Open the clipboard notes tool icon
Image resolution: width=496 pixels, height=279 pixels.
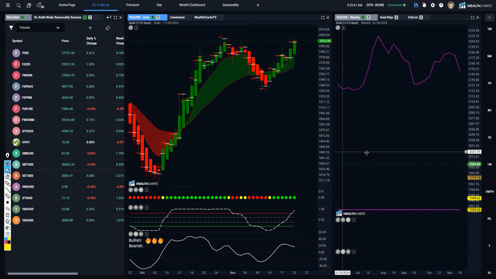(x=7, y=234)
